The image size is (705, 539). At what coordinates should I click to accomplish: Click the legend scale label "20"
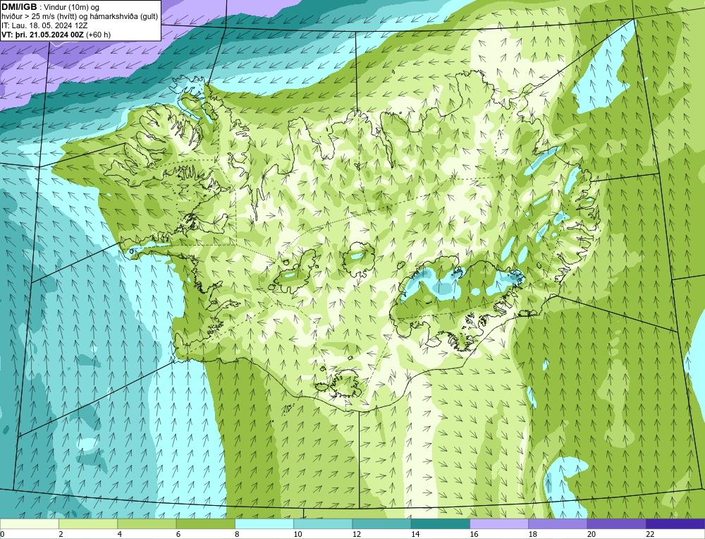[x=591, y=534]
